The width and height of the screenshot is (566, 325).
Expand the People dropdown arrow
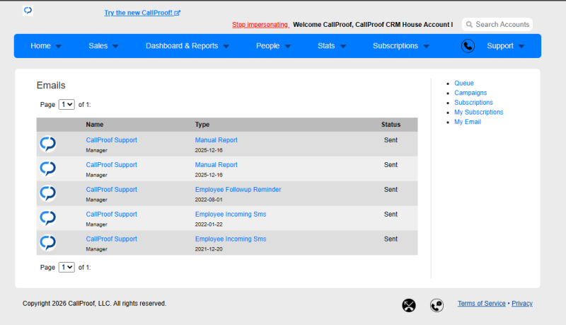288,46
